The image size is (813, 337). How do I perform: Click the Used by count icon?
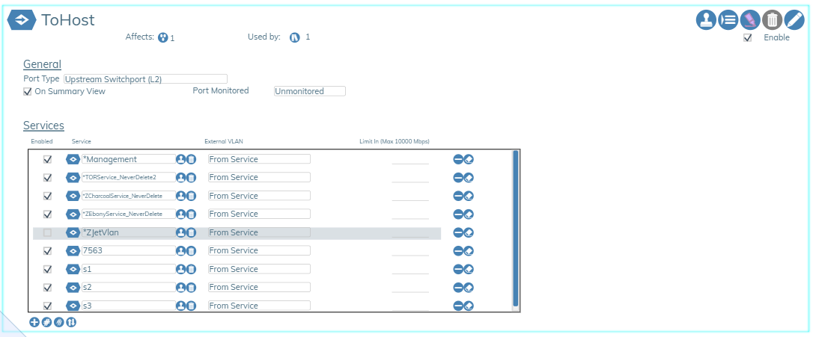pos(295,37)
